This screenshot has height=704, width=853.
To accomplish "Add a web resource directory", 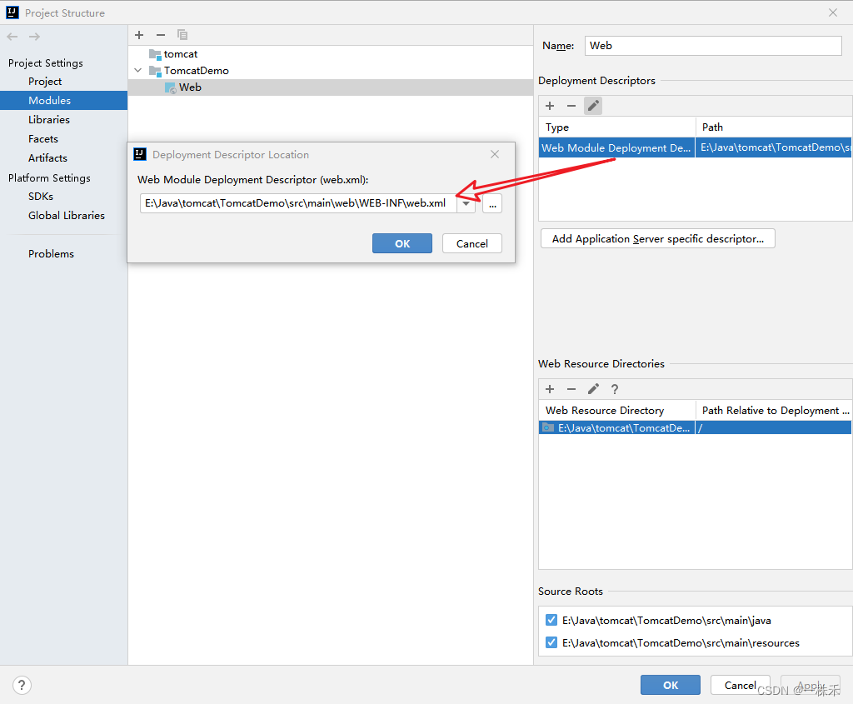I will click(x=550, y=389).
